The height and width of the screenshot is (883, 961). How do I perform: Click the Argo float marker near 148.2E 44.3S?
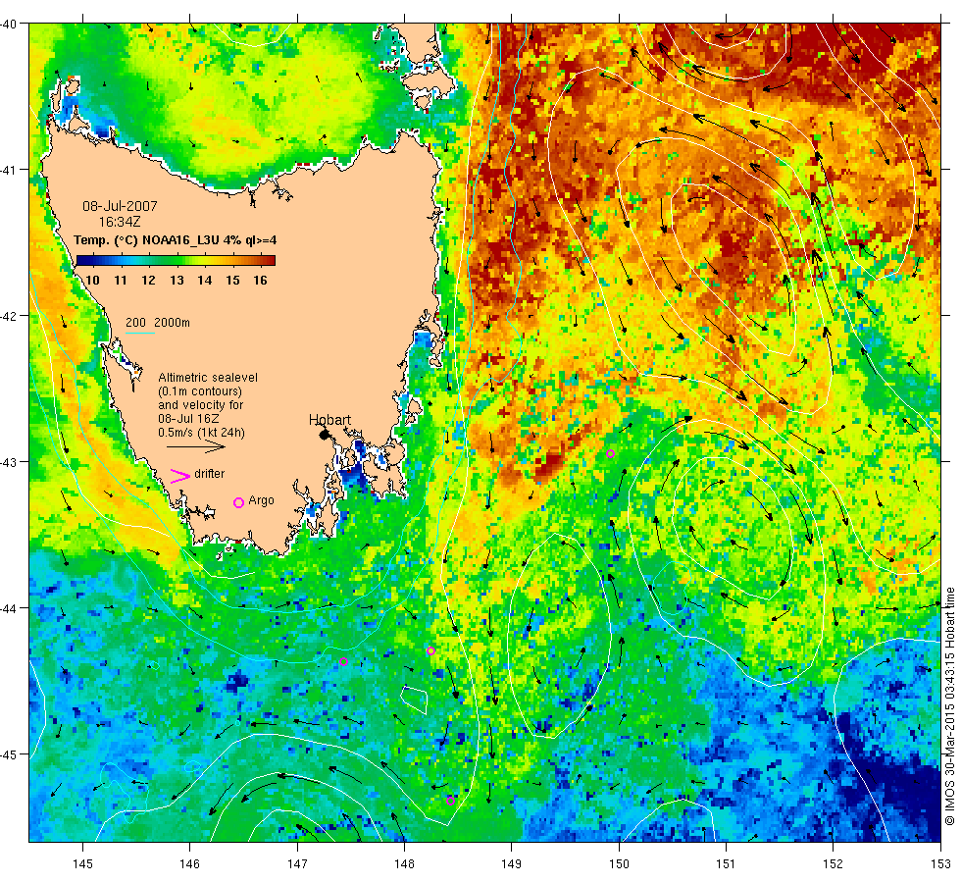tap(430, 650)
